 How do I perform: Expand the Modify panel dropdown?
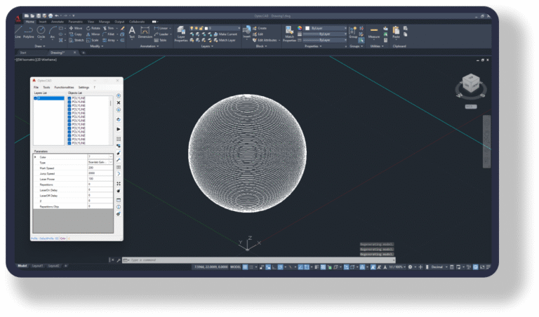pyautogui.click(x=97, y=46)
